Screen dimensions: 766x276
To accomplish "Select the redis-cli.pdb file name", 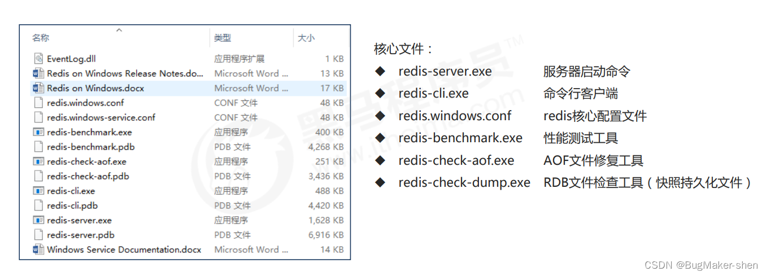I will (x=72, y=205).
